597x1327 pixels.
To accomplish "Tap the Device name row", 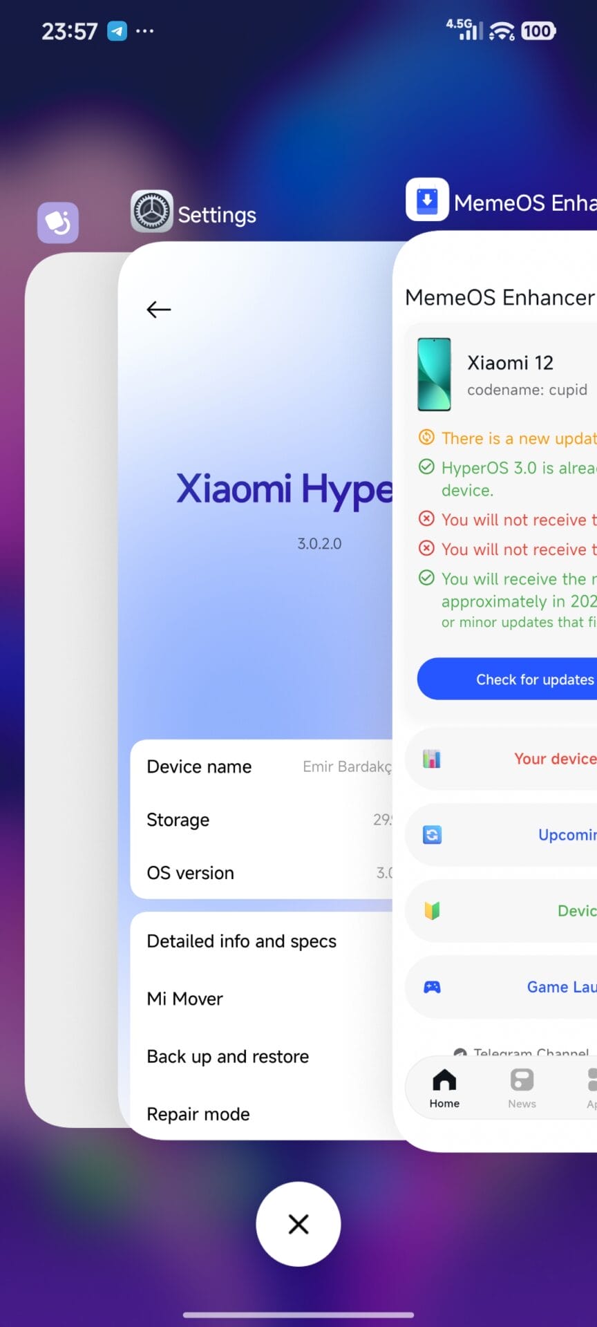I will tap(263, 767).
